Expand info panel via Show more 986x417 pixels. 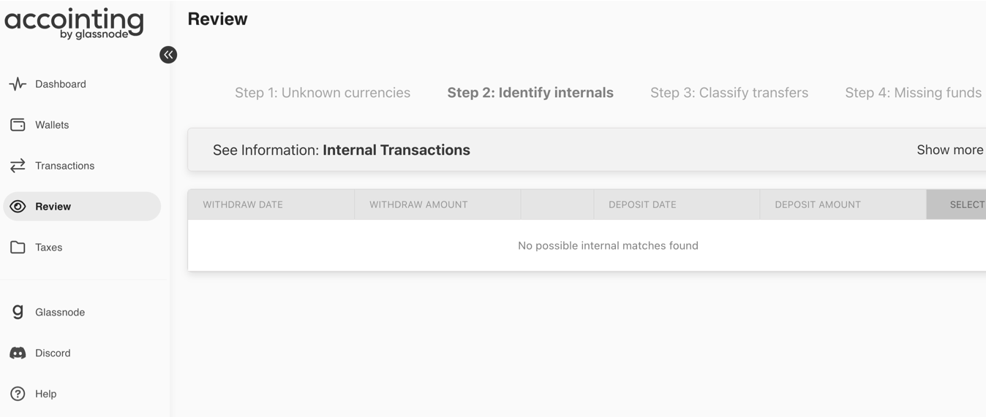pyautogui.click(x=950, y=150)
